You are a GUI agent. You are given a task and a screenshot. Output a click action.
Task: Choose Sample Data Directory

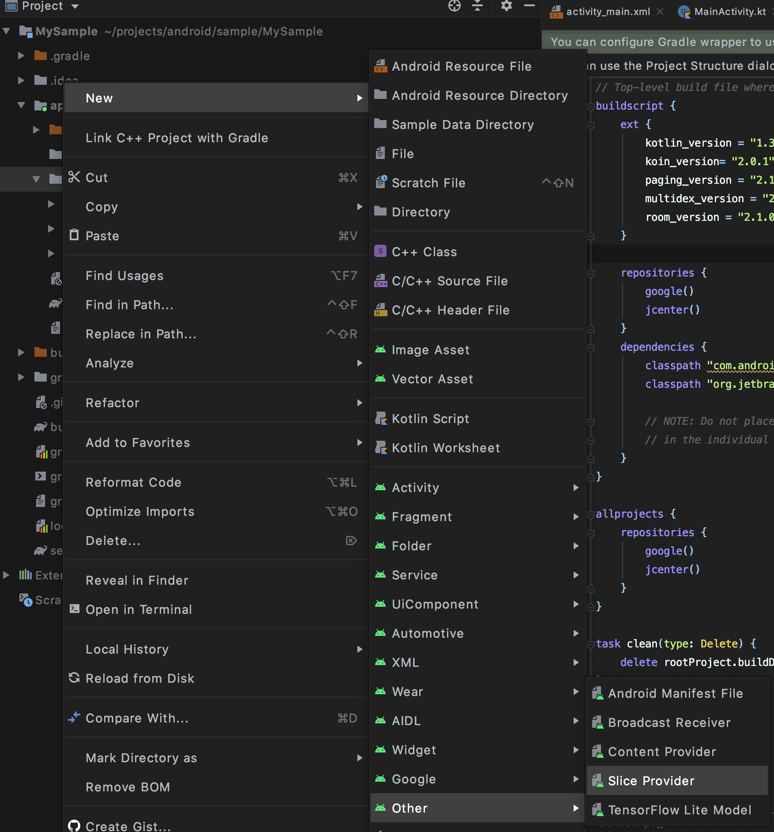click(477, 125)
